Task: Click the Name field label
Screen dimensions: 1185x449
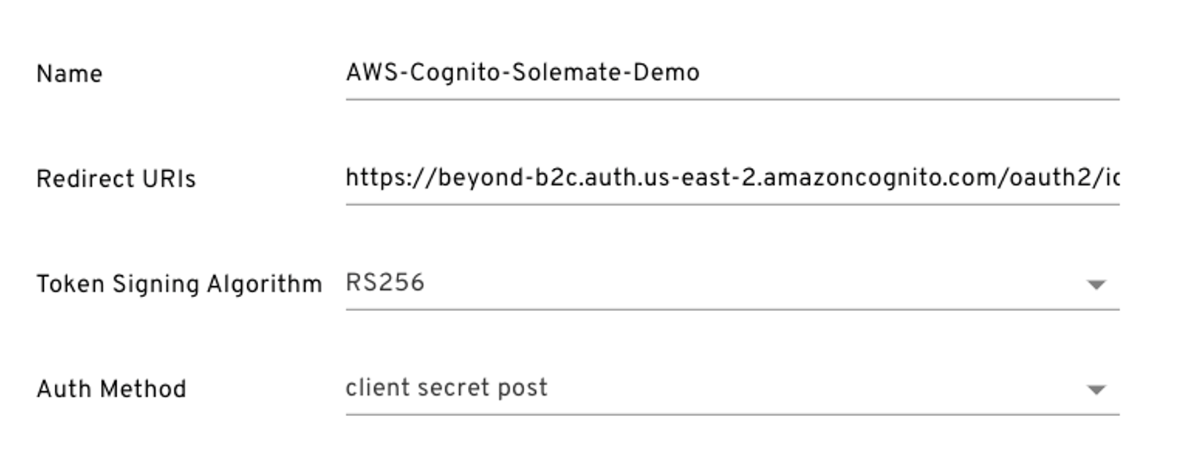Action: tap(69, 74)
